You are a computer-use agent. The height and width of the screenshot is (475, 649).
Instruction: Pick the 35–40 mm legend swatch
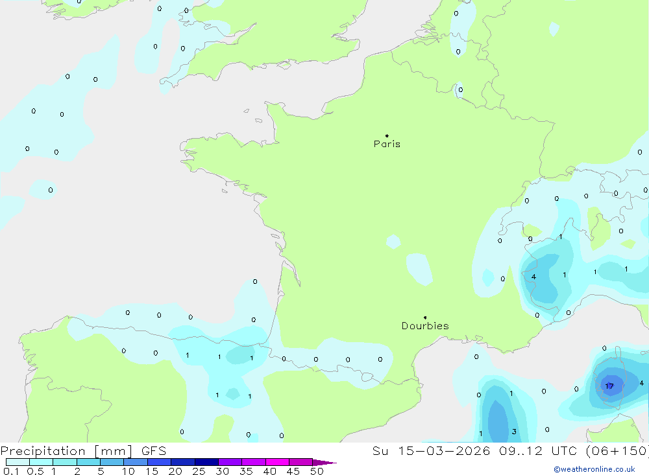(253, 462)
